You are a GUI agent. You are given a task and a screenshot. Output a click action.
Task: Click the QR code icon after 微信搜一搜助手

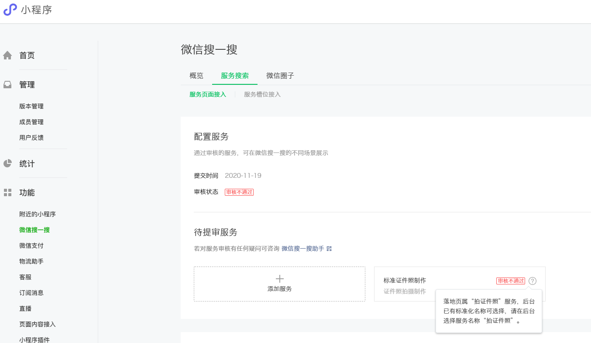(x=329, y=249)
